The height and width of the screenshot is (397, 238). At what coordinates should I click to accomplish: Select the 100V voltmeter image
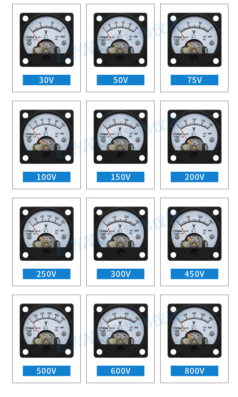tap(47, 137)
